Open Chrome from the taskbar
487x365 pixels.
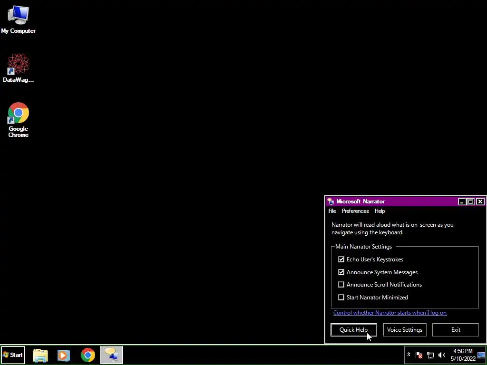point(88,355)
